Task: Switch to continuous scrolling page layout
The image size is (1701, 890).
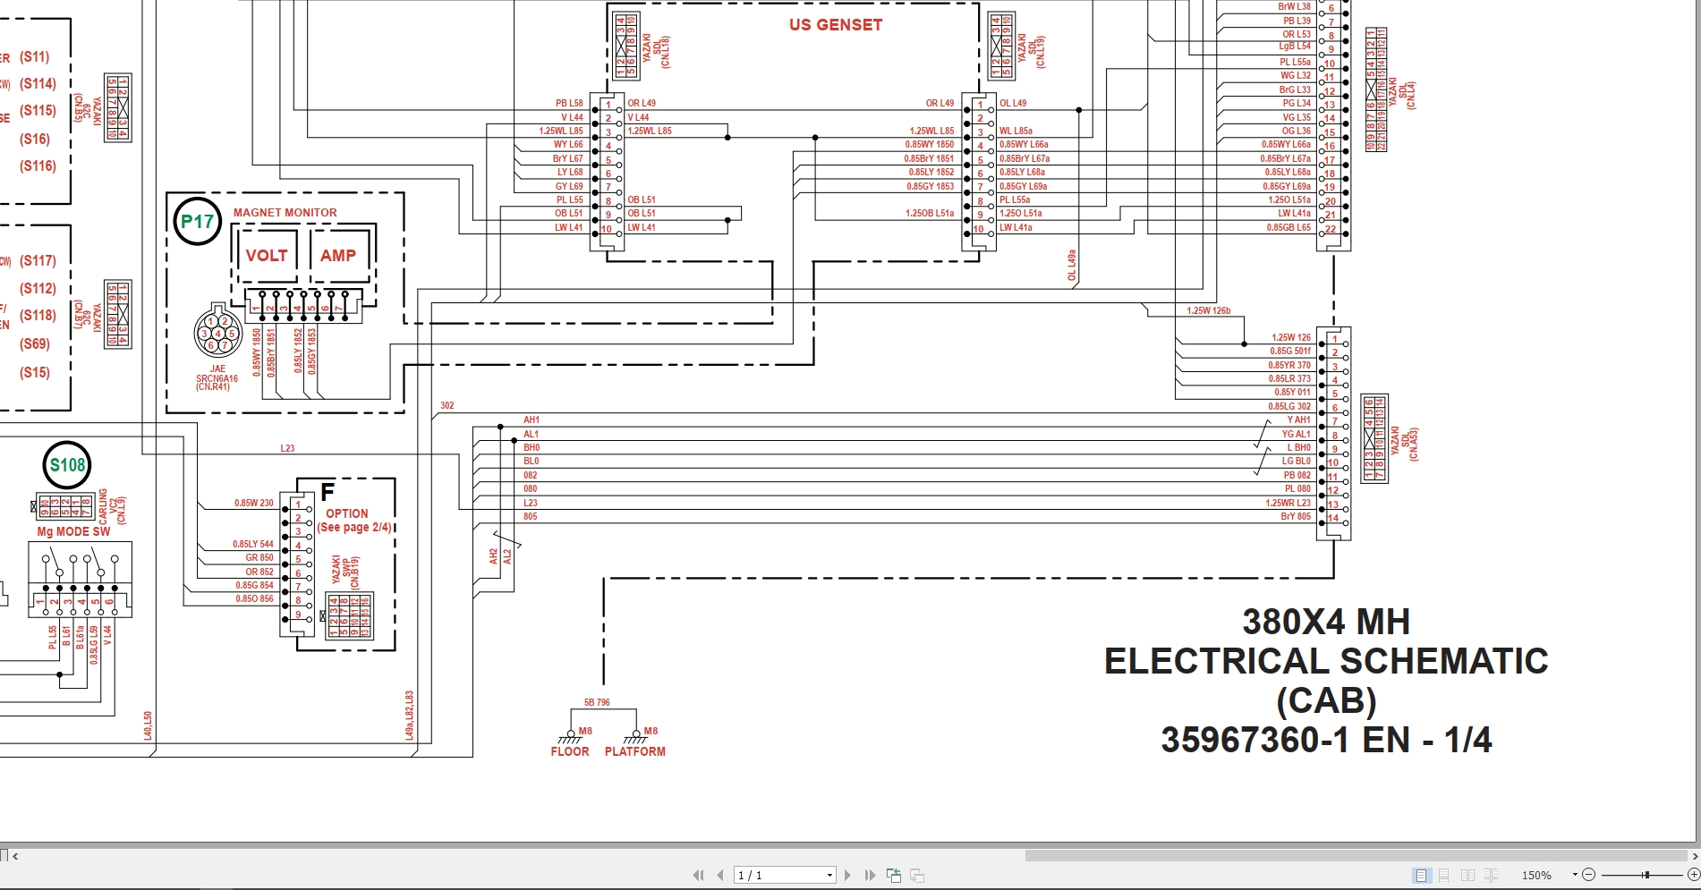Action: (1443, 874)
